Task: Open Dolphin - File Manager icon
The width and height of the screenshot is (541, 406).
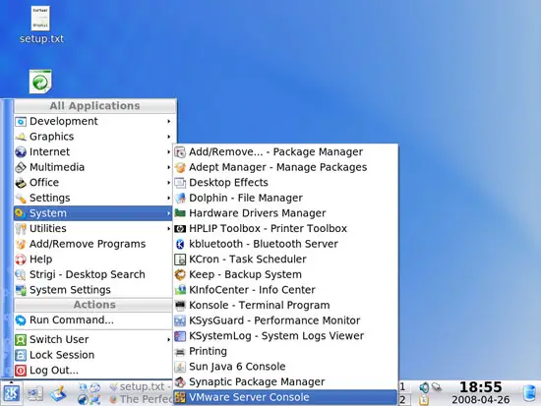Action: click(180, 198)
